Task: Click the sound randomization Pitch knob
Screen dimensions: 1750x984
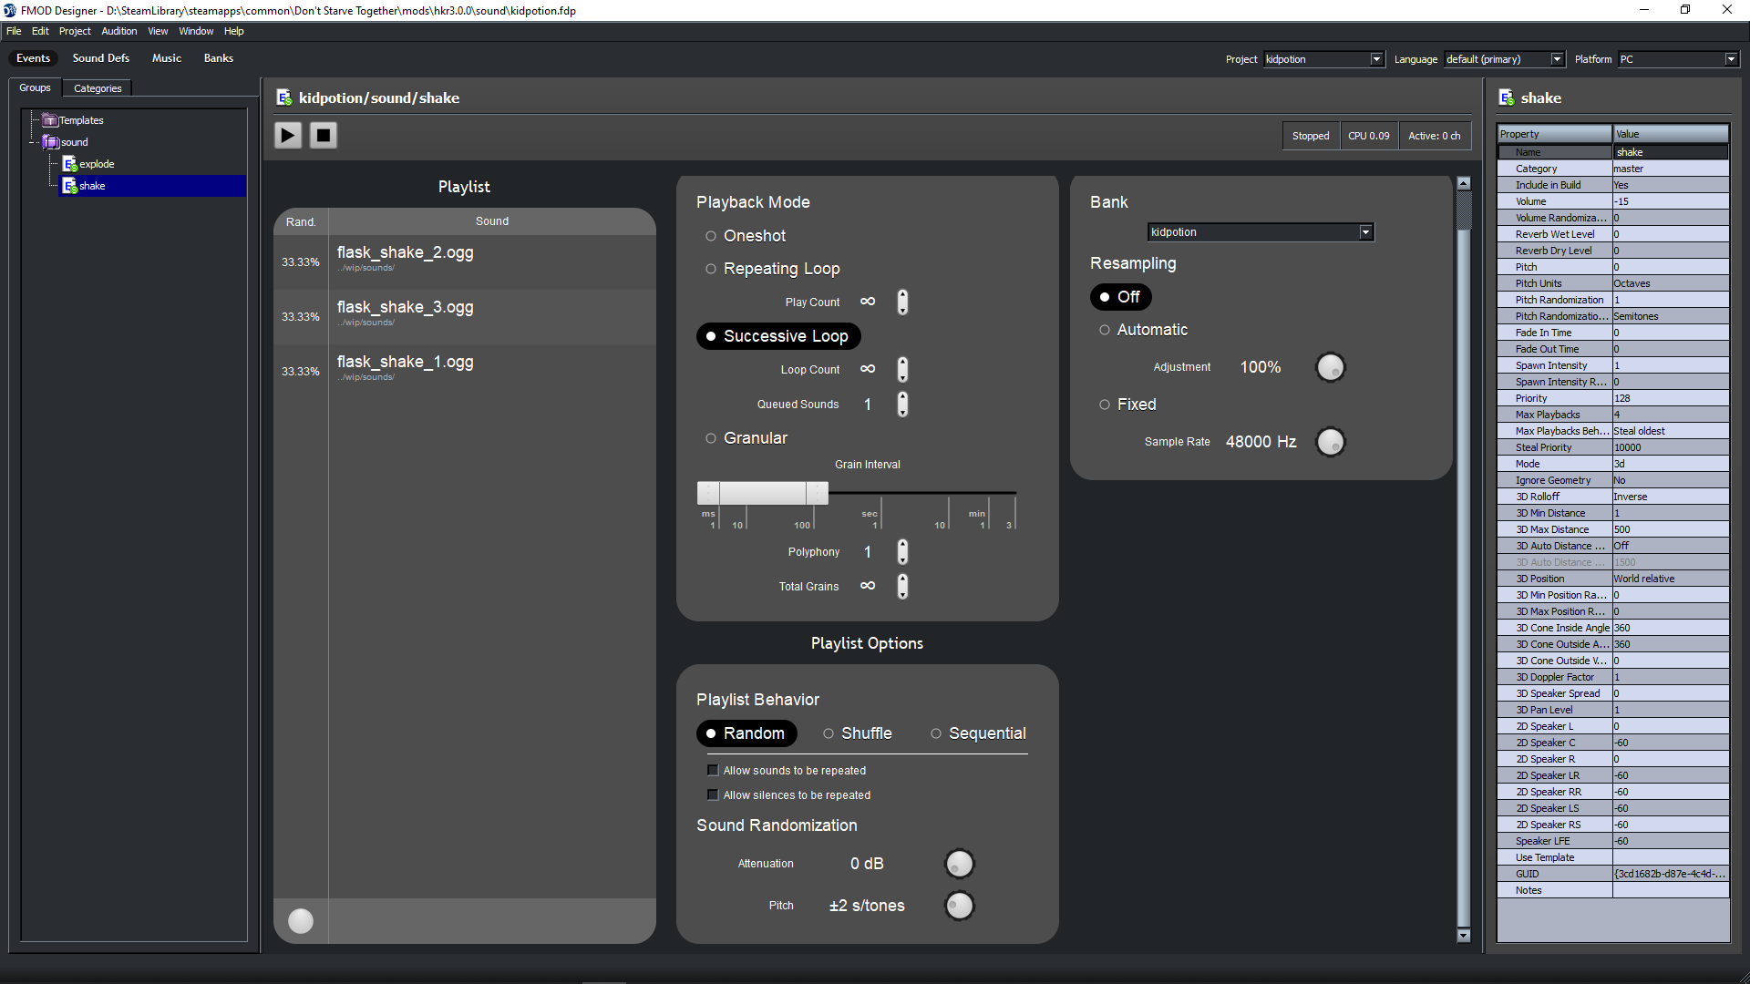Action: coord(959,905)
